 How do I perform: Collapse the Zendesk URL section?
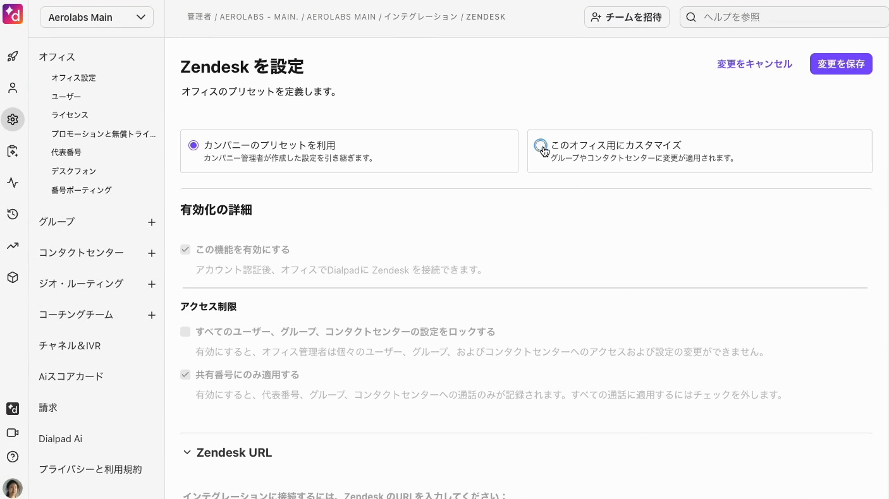point(187,452)
